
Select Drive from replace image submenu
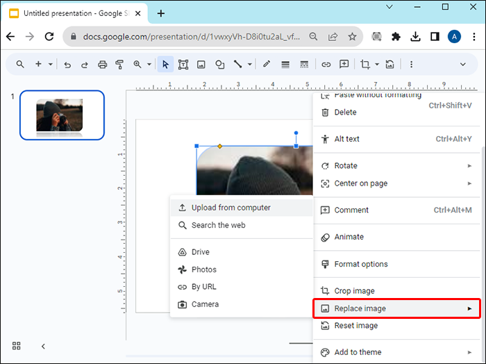pos(242,251)
